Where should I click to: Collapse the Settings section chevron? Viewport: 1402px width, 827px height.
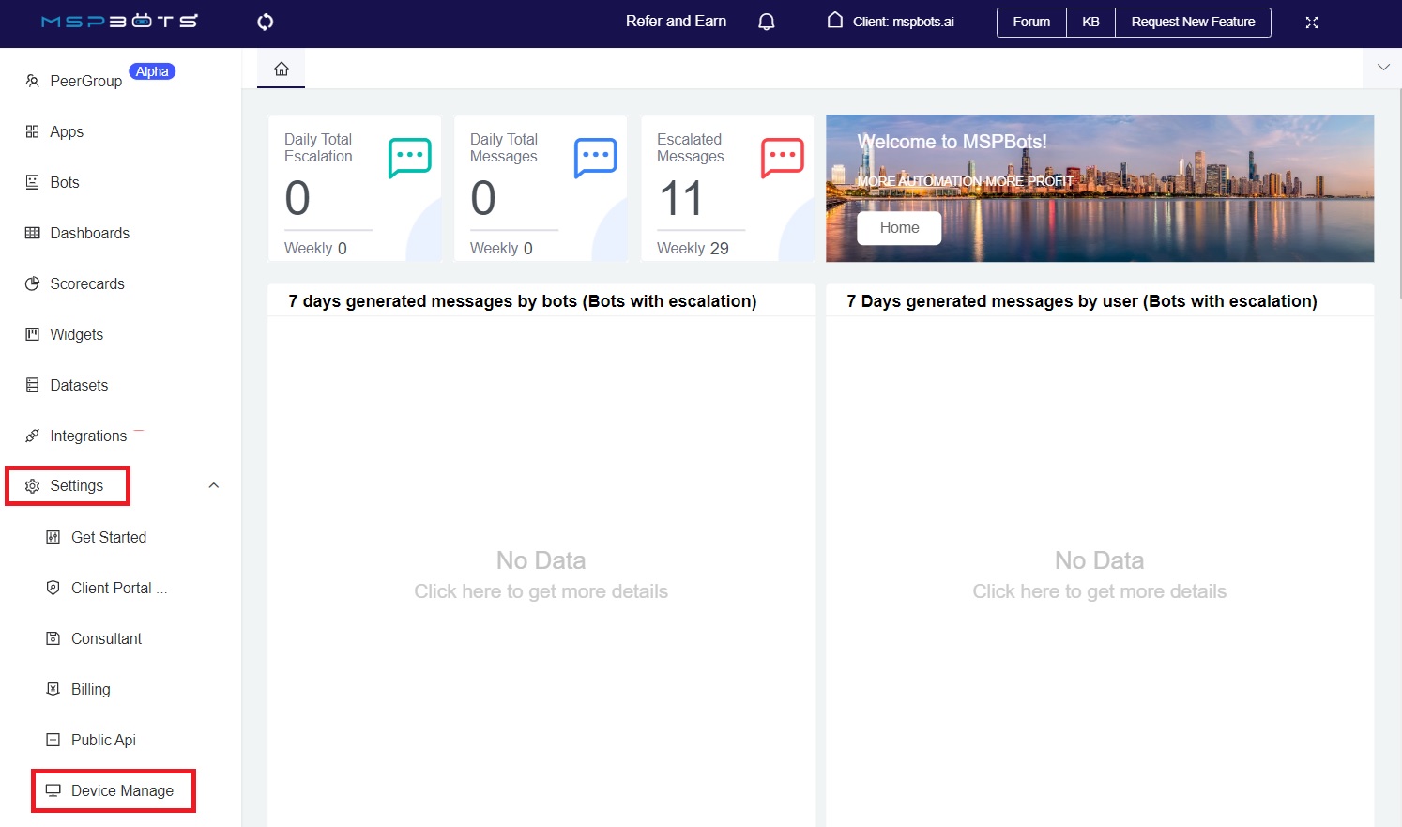[x=213, y=485]
